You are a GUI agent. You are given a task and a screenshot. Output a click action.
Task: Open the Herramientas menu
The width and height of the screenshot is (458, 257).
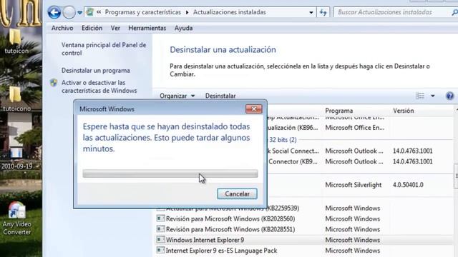click(147, 29)
